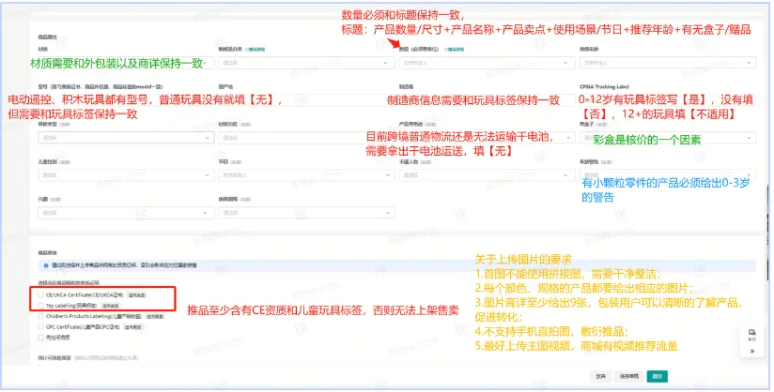Screen dimensions: 774x392
Task: Open the link beside 数量 label
Action: (454, 50)
